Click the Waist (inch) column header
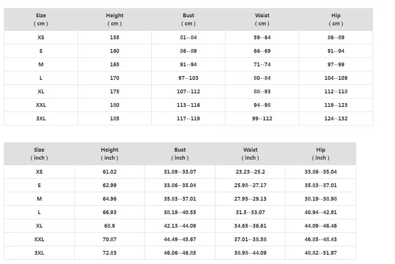 (x=251, y=154)
